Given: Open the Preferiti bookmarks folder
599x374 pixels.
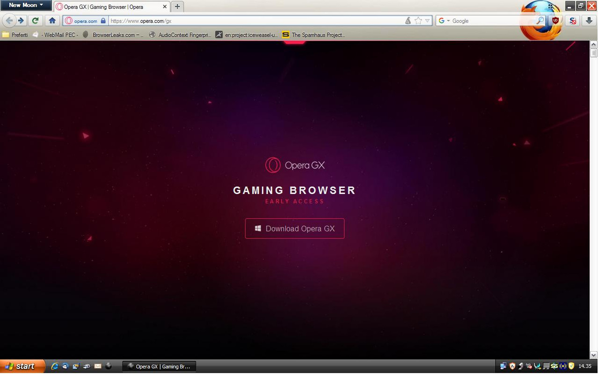Looking at the screenshot, I should [x=15, y=35].
